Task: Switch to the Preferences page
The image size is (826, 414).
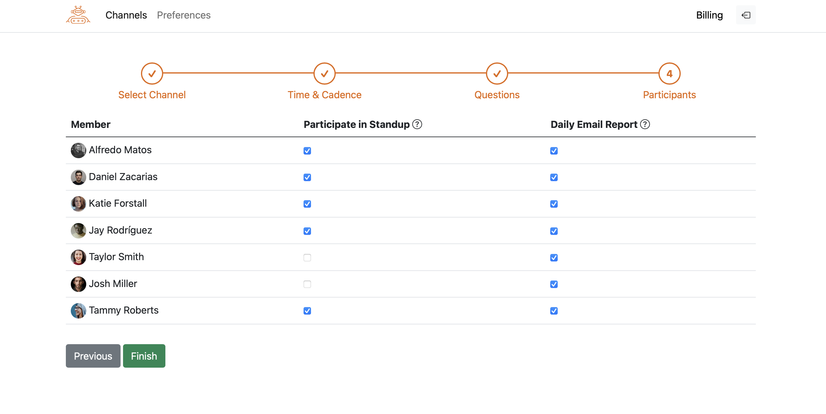Action: coord(183,15)
